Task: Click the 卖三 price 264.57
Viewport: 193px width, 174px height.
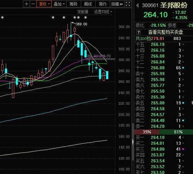Action: [x=158, y=115]
